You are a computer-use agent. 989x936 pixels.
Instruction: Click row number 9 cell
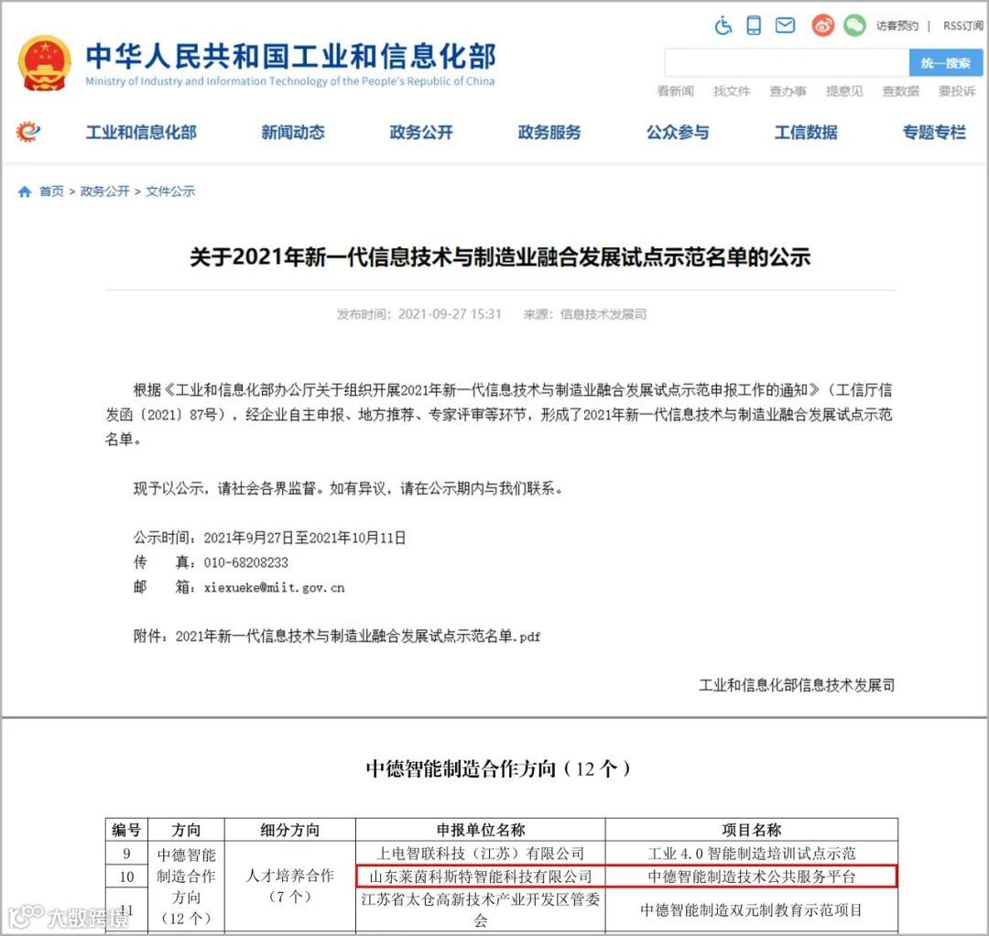126,854
